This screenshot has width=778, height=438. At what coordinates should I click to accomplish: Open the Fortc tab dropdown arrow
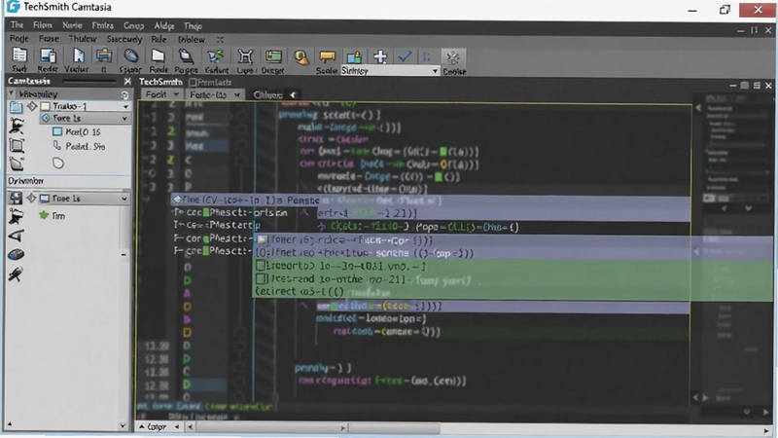[x=237, y=94]
